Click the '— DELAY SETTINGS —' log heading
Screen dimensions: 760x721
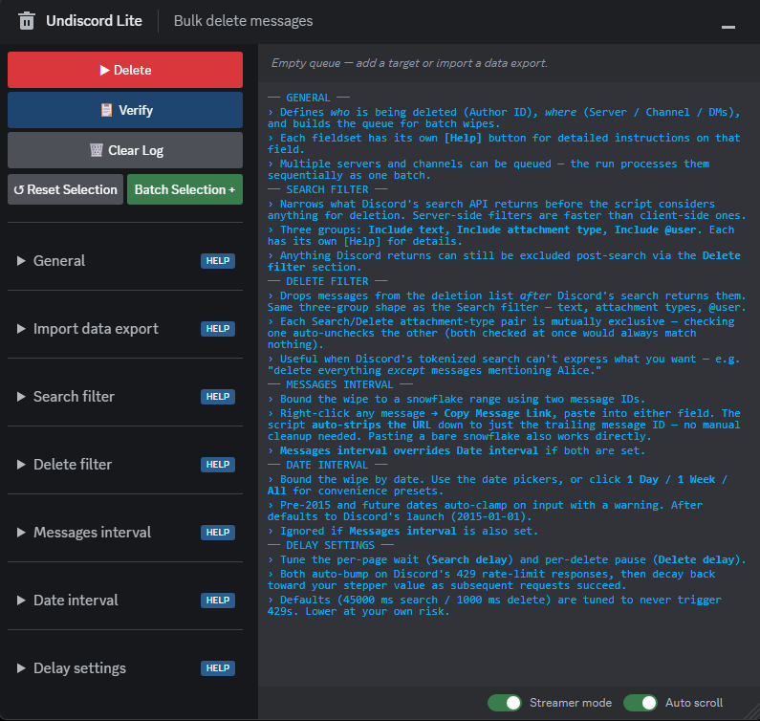(330, 545)
